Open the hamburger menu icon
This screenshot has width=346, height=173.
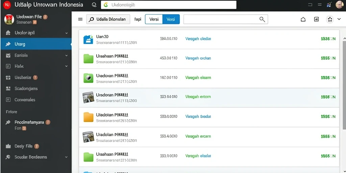(80, 19)
